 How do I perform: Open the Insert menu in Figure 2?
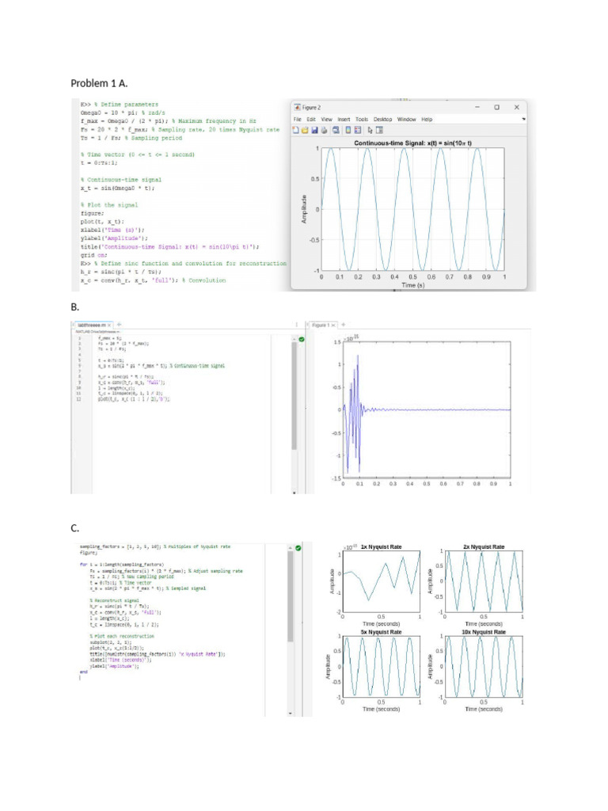344,120
